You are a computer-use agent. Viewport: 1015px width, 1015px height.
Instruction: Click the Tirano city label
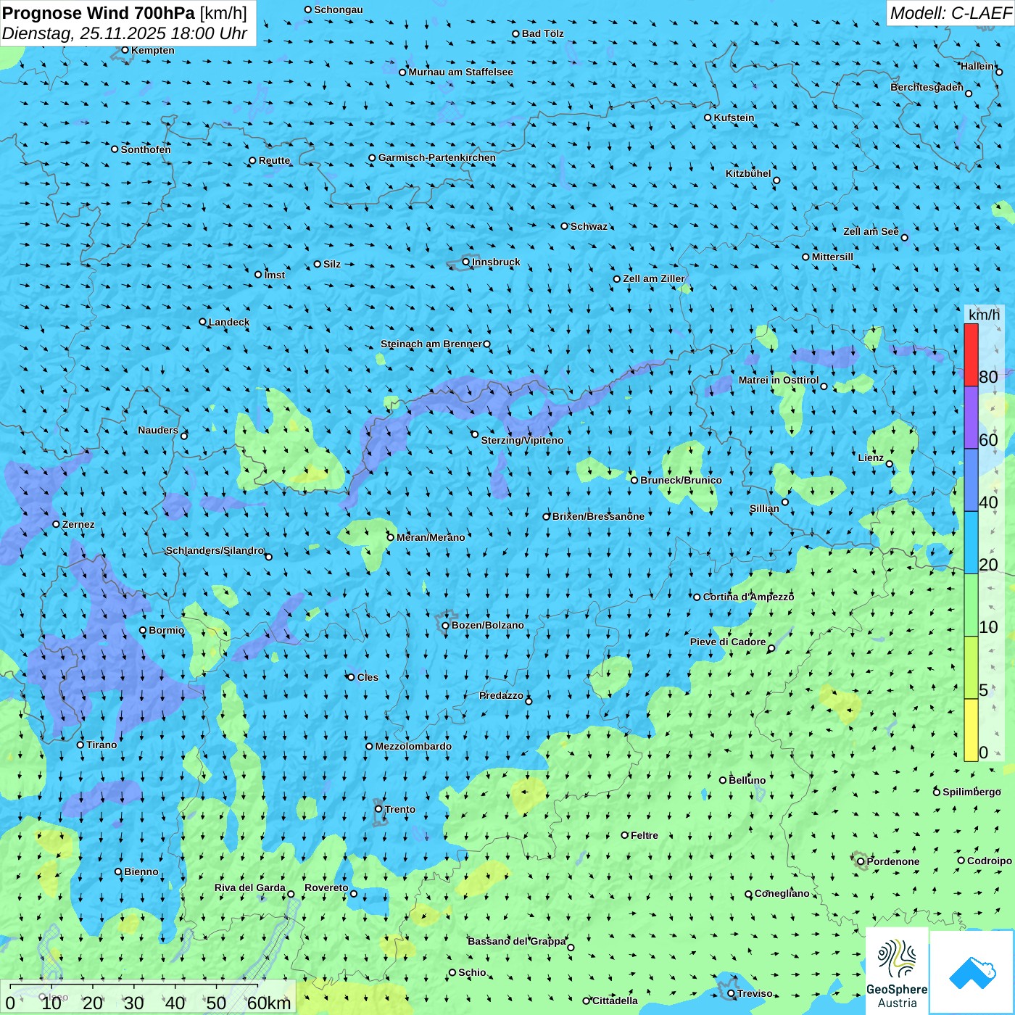pyautogui.click(x=101, y=745)
